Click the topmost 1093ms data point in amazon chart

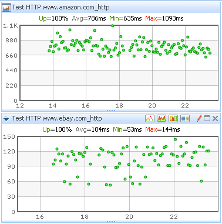pyautogui.click(x=112, y=26)
